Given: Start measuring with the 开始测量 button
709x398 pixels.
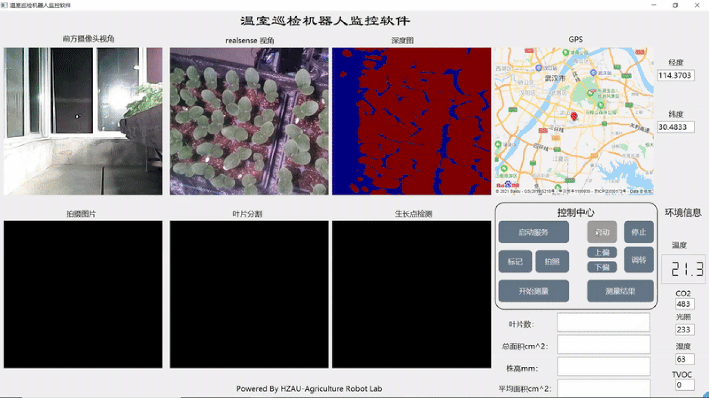Looking at the screenshot, I should (x=533, y=291).
